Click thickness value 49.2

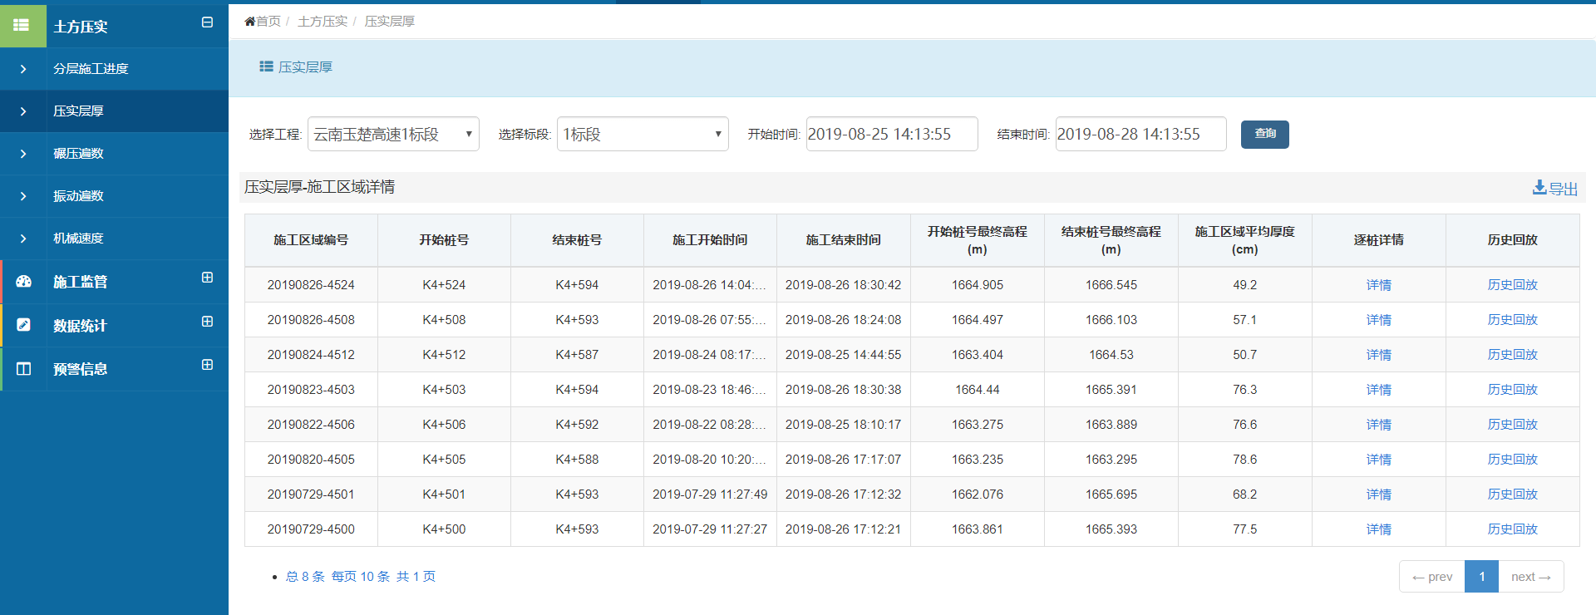coord(1245,285)
